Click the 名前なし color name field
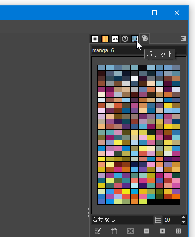This screenshot has width=195, height=237. 122,220
